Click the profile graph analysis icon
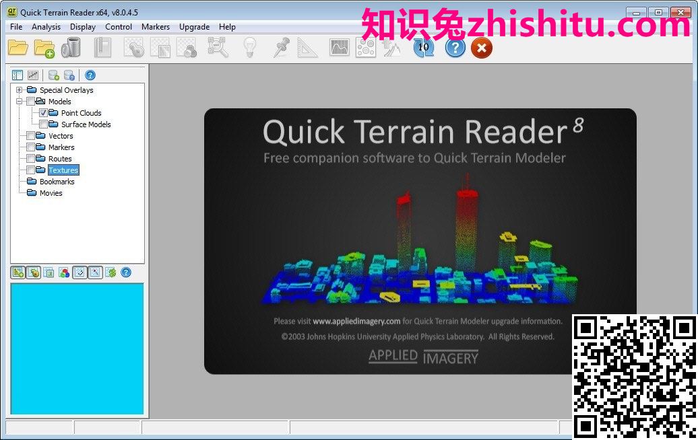698x440 pixels. pyautogui.click(x=339, y=48)
